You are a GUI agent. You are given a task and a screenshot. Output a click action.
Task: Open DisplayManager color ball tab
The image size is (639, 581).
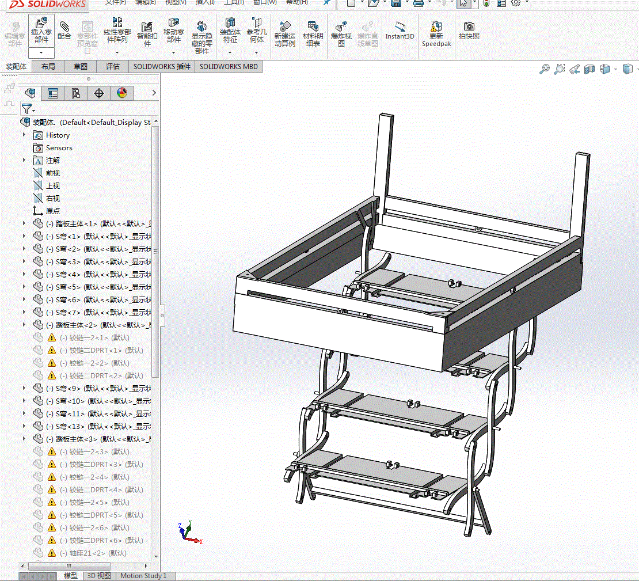[x=122, y=93]
